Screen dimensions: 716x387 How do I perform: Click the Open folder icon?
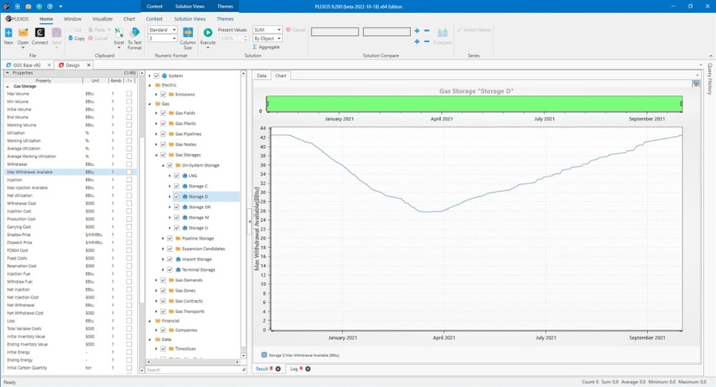point(23,33)
